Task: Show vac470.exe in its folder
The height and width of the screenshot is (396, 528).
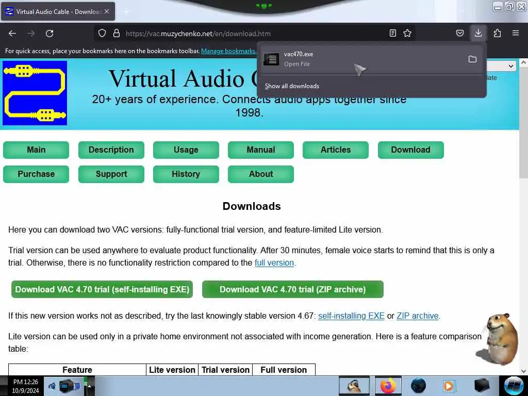Action: coord(472,59)
